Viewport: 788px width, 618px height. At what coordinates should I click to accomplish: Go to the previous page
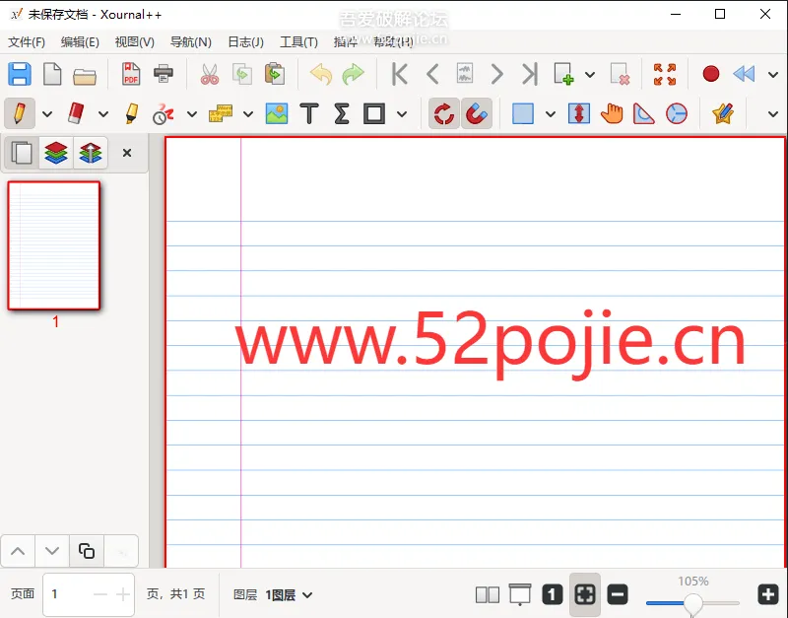click(x=432, y=74)
